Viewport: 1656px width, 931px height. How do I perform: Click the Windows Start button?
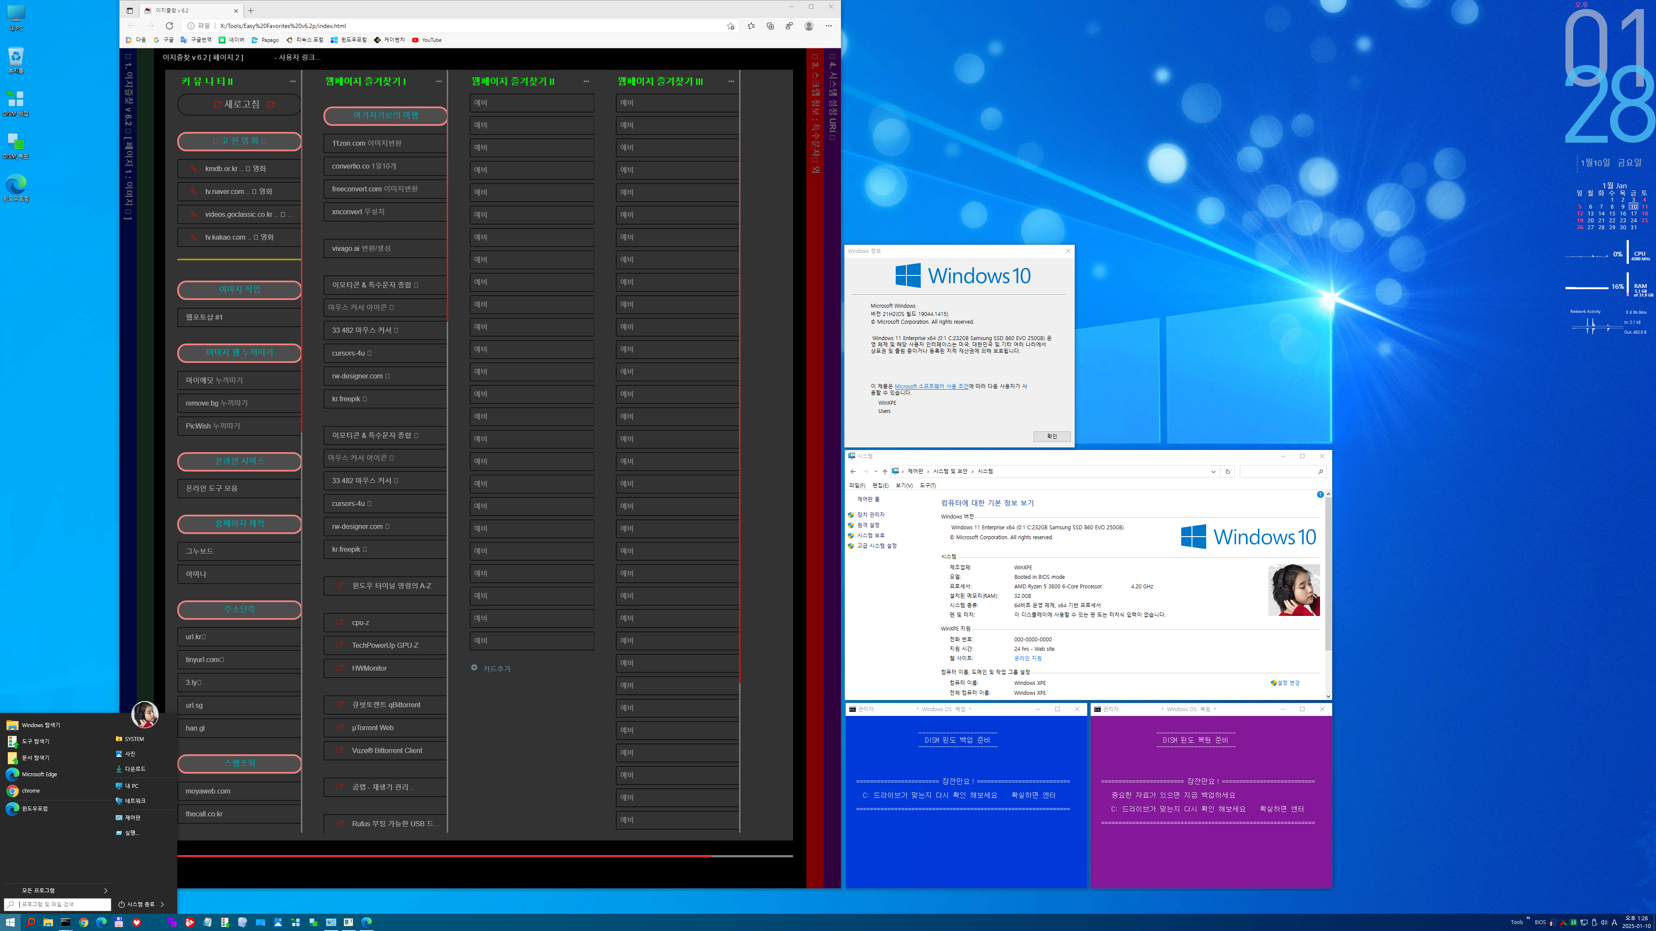tap(10, 922)
